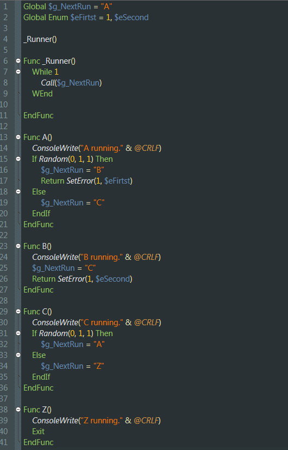Click line number 22 in the gutter
Screen dimensions: 288x450
pyautogui.click(x=4, y=235)
